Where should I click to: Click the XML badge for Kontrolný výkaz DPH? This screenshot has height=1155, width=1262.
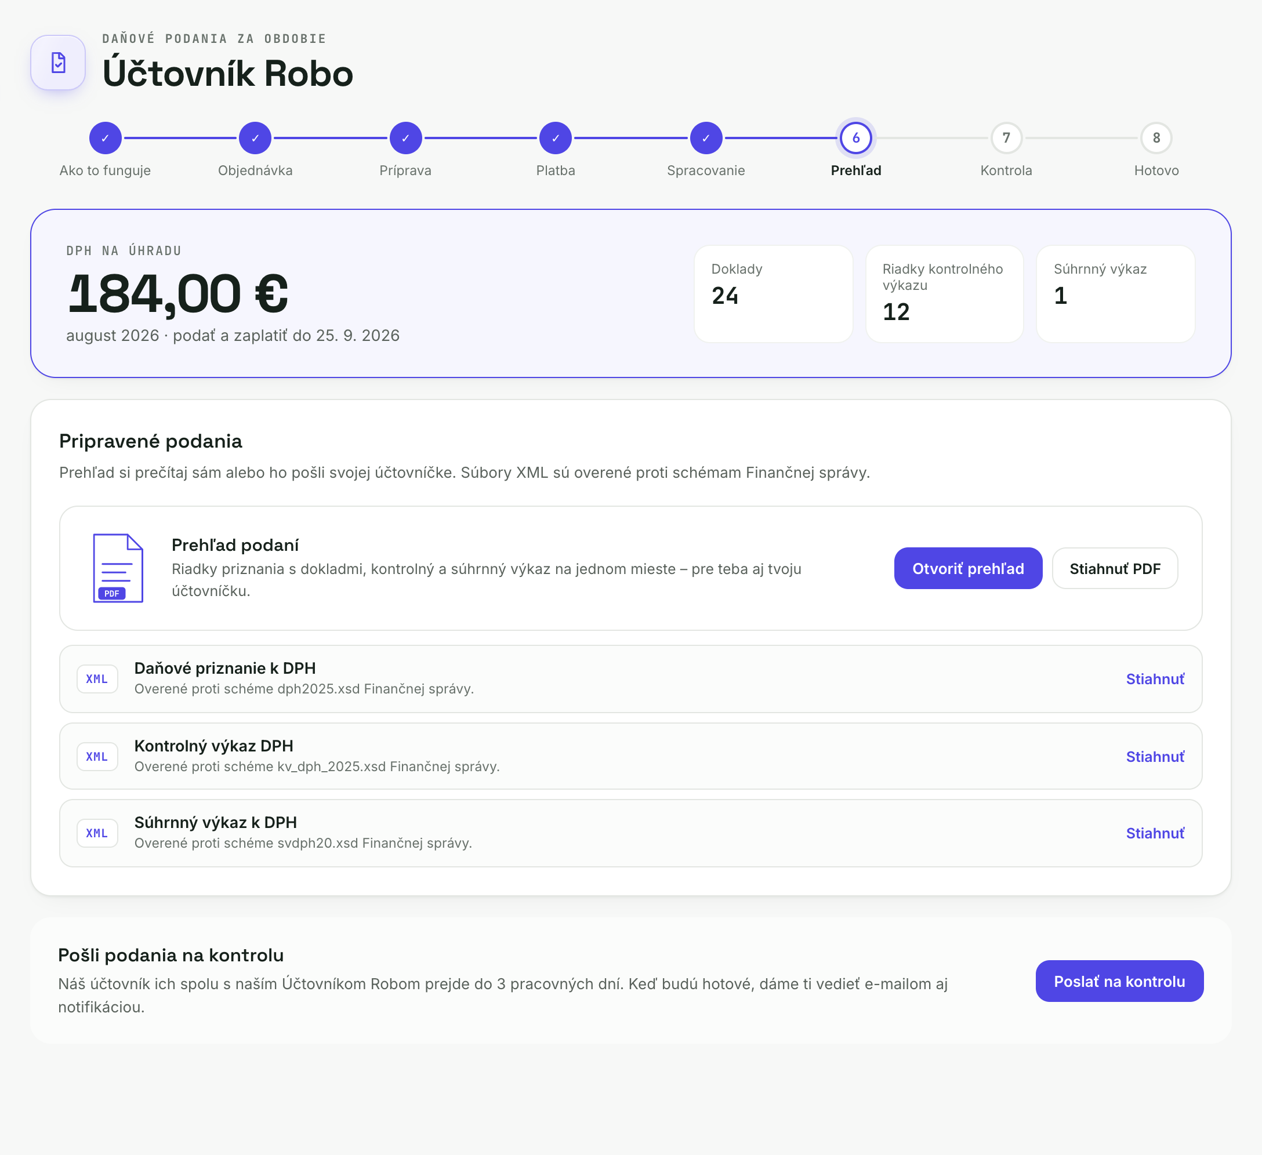[x=97, y=757]
